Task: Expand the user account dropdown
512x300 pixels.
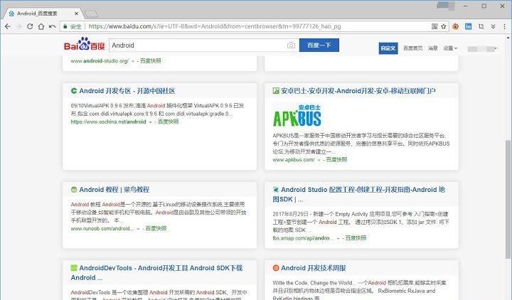Action: click(x=482, y=49)
